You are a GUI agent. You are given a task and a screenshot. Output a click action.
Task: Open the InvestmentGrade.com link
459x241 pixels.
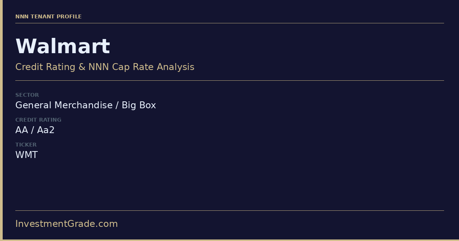[x=67, y=224]
